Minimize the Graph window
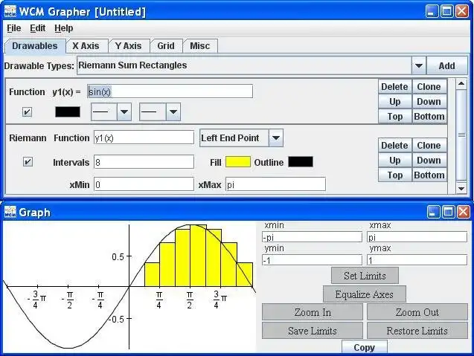Viewport: 474px width, 356px height. tap(433, 212)
